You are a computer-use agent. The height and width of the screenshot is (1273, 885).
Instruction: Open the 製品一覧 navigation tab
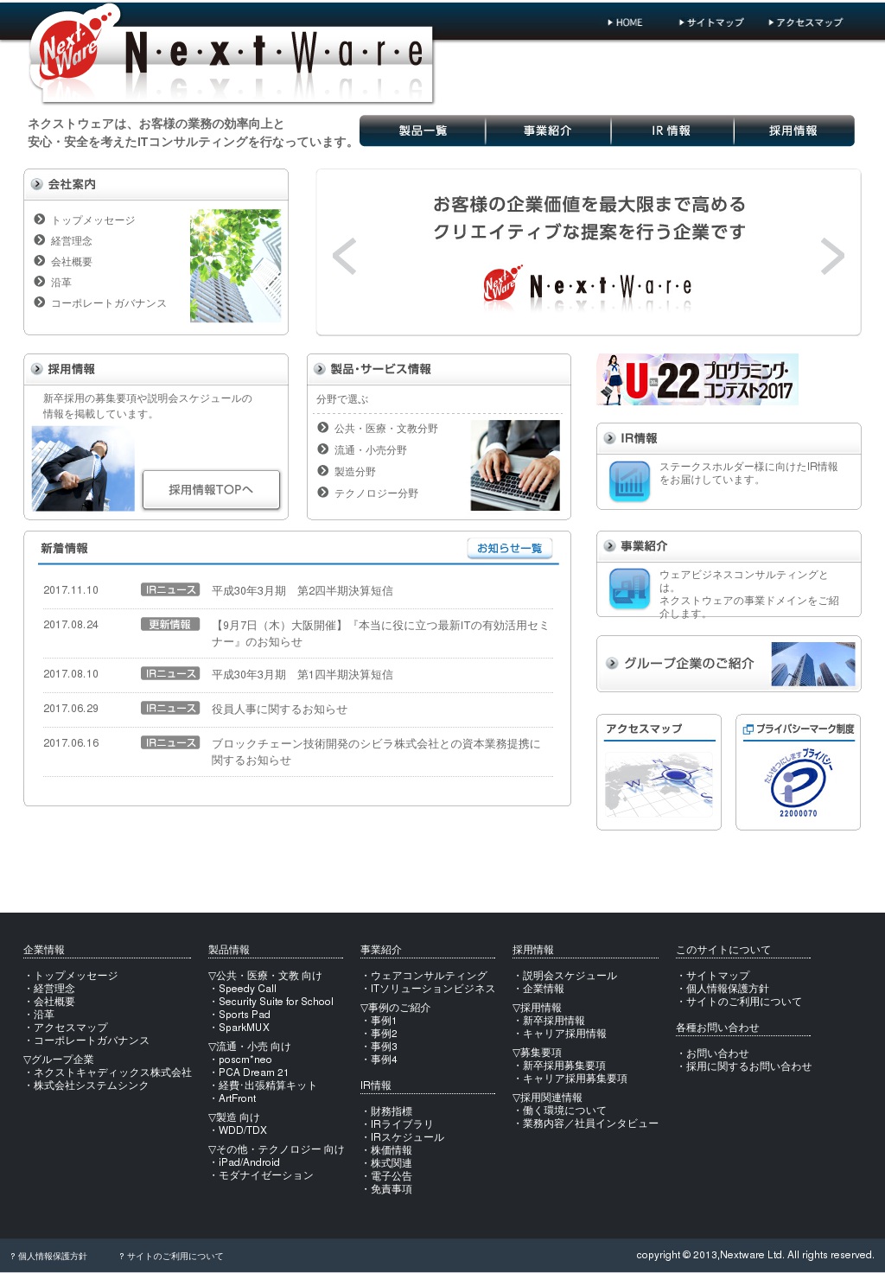click(x=423, y=130)
